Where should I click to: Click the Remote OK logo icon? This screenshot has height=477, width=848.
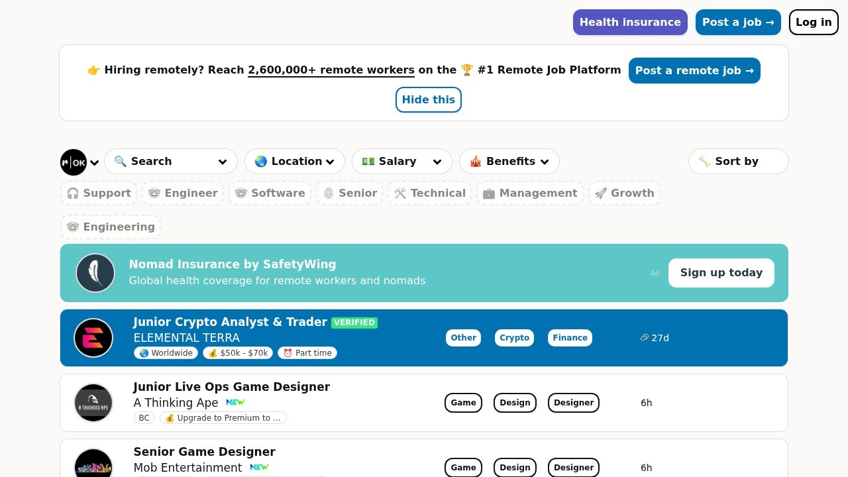tap(74, 162)
